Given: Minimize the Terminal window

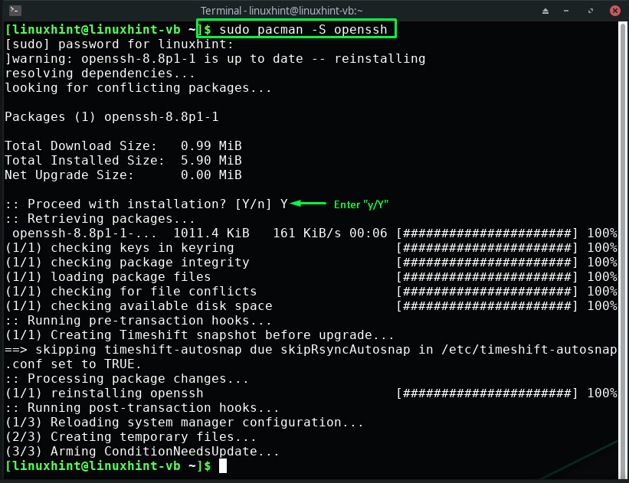Looking at the screenshot, I should point(566,11).
